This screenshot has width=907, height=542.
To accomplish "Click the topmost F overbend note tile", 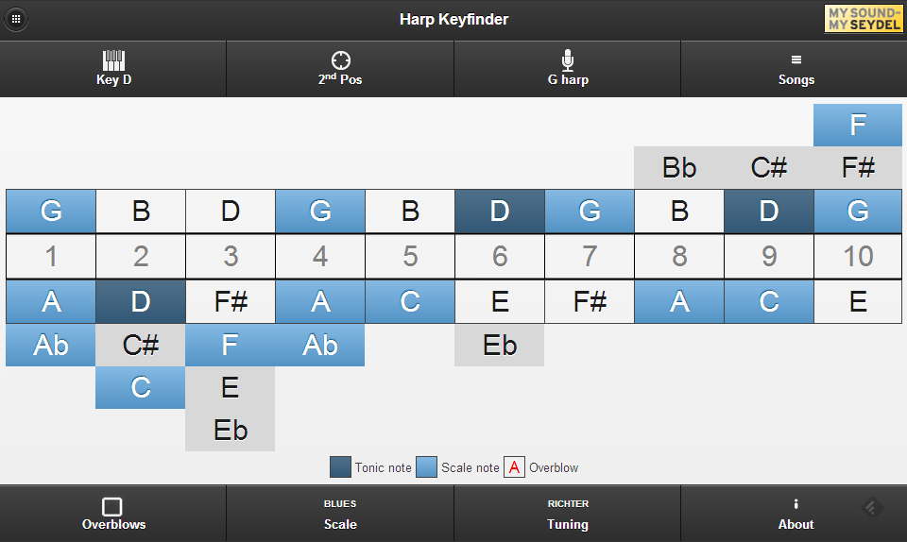I will (x=858, y=125).
